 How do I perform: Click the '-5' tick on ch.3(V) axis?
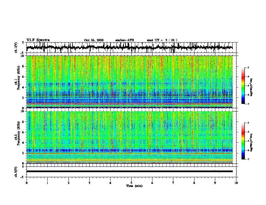click(22, 177)
